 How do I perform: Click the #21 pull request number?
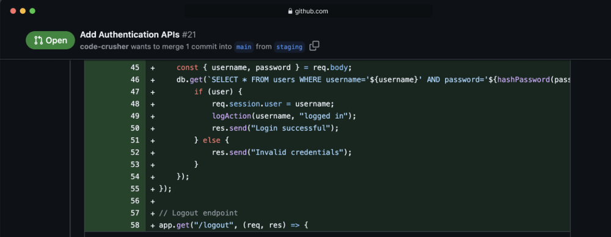[x=189, y=35]
